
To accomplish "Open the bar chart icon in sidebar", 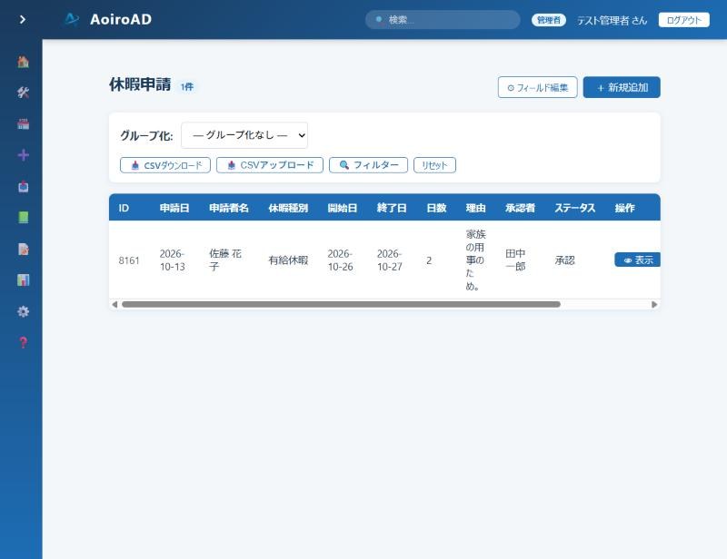I will (x=24, y=280).
